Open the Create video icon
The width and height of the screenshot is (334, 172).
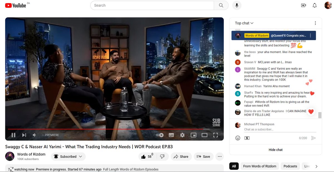[x=303, y=5]
